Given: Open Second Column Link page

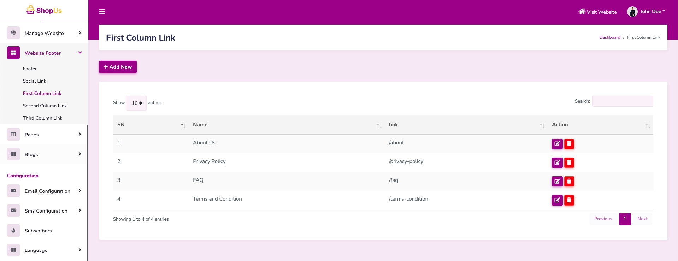Looking at the screenshot, I should [45, 106].
